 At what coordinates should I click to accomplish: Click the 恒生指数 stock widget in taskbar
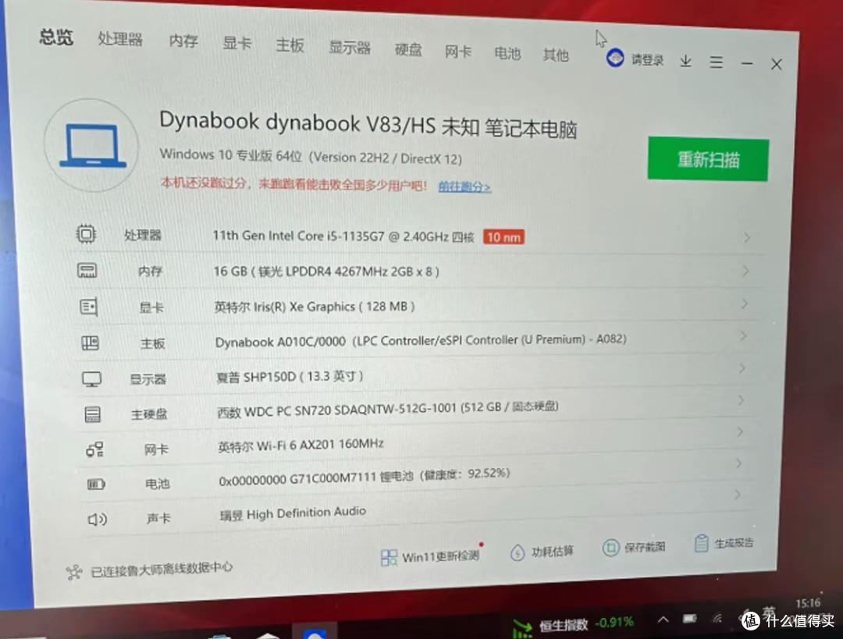[x=573, y=624]
